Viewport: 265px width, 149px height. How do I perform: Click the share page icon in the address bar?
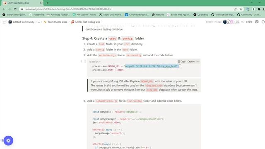tap(235, 9)
